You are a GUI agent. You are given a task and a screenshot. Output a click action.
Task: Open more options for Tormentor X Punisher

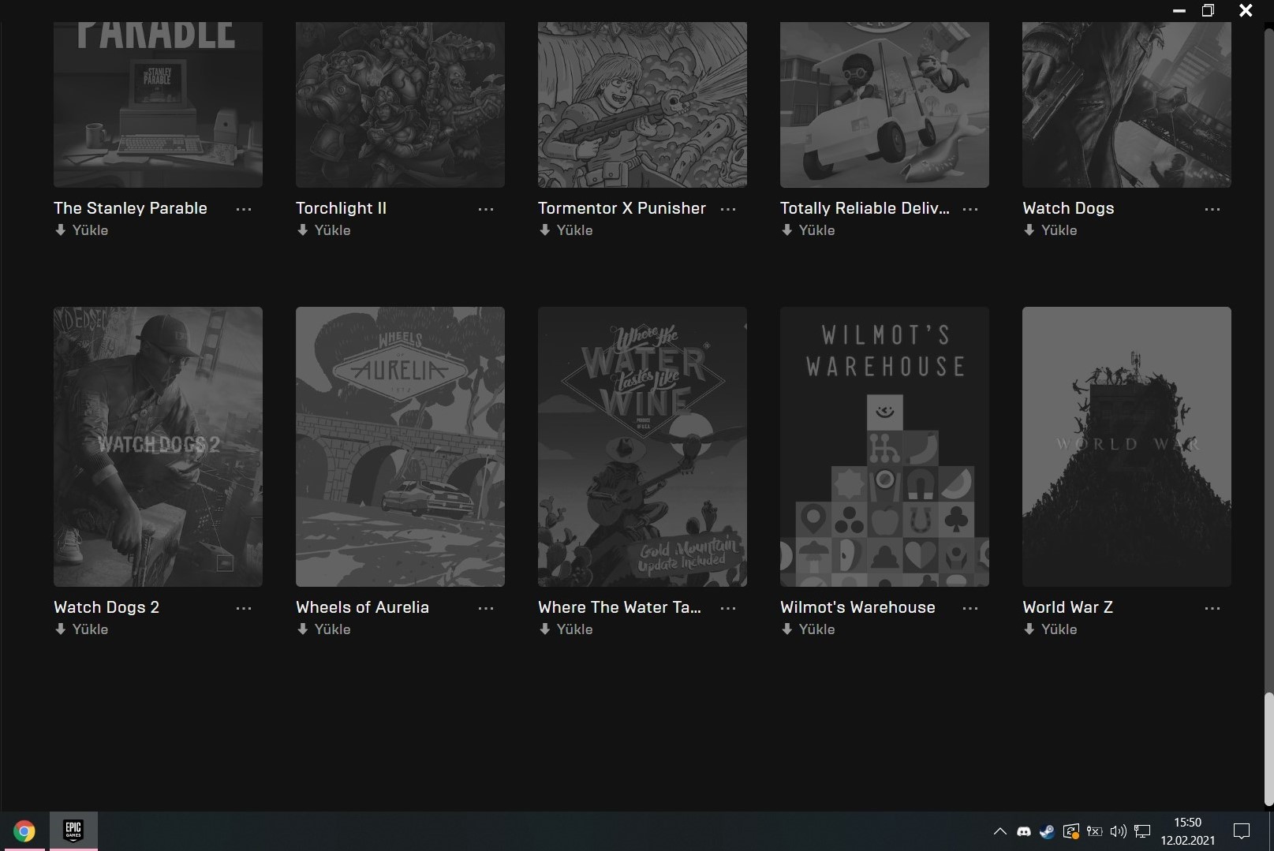tap(728, 209)
